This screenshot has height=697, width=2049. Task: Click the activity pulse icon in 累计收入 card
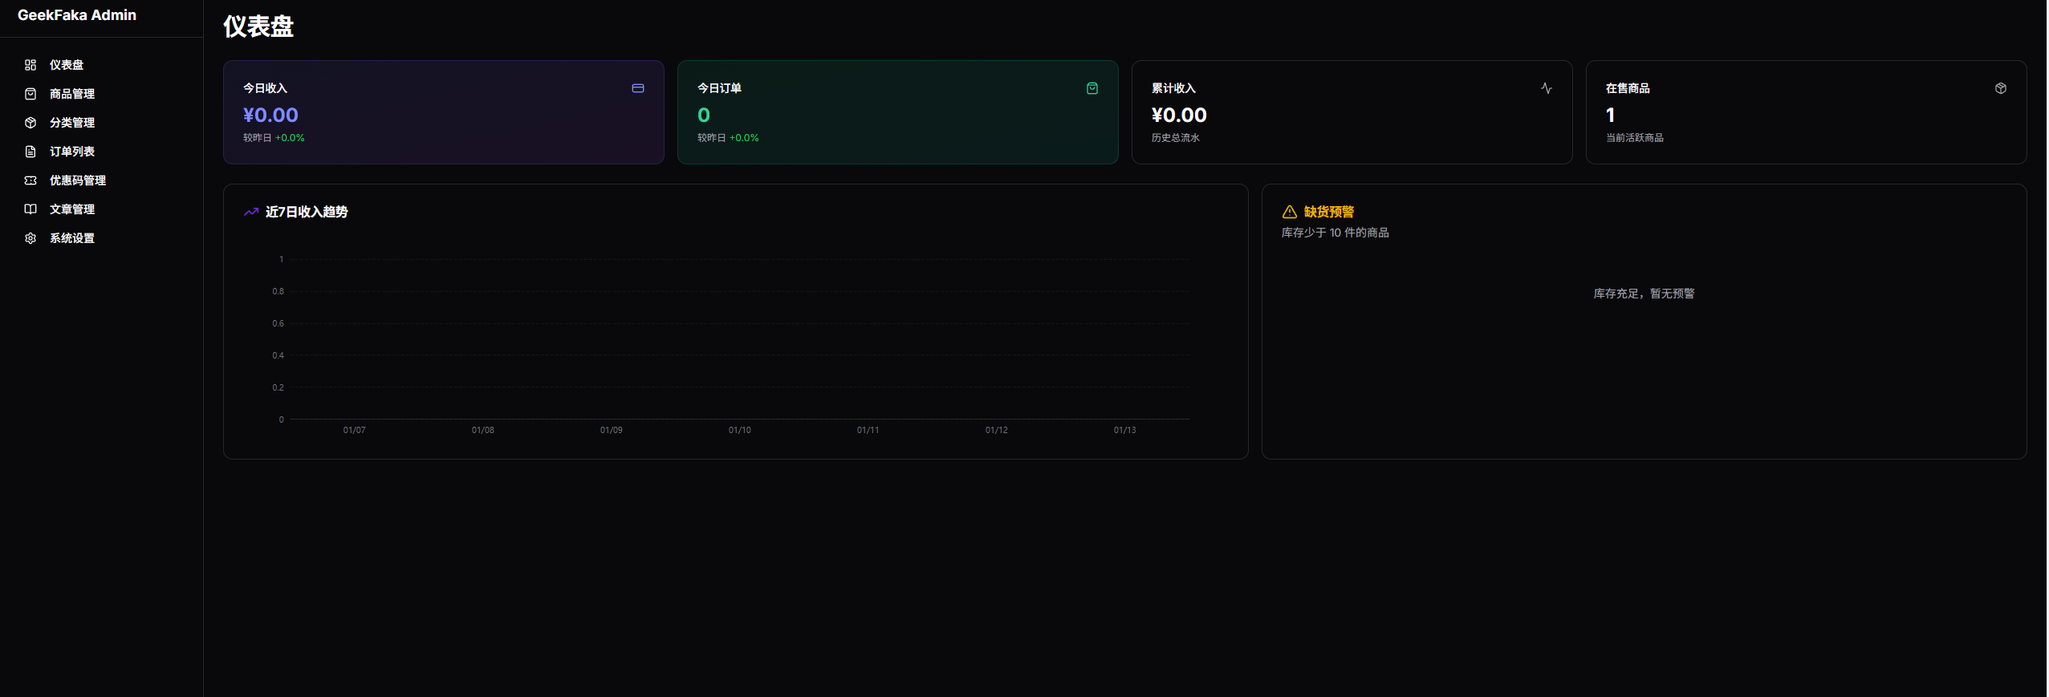tap(1546, 88)
